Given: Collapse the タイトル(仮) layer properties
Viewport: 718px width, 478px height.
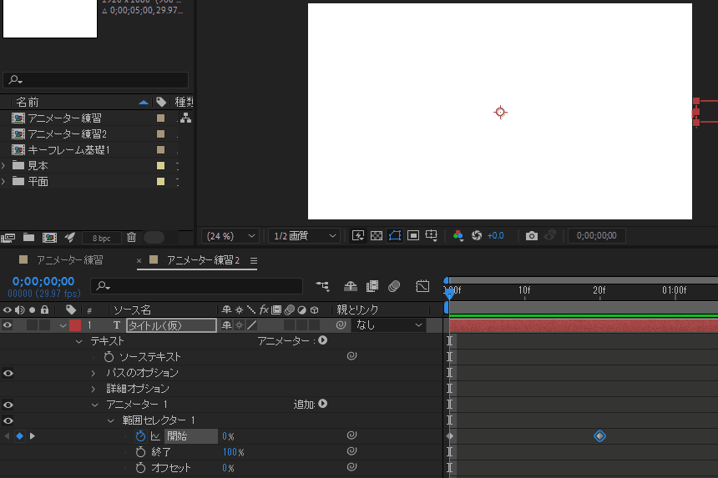Looking at the screenshot, I should point(63,325).
